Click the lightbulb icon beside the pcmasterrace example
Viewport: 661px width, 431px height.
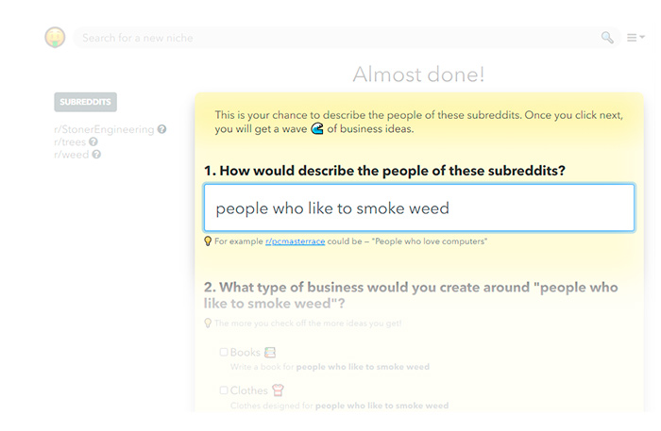(208, 241)
